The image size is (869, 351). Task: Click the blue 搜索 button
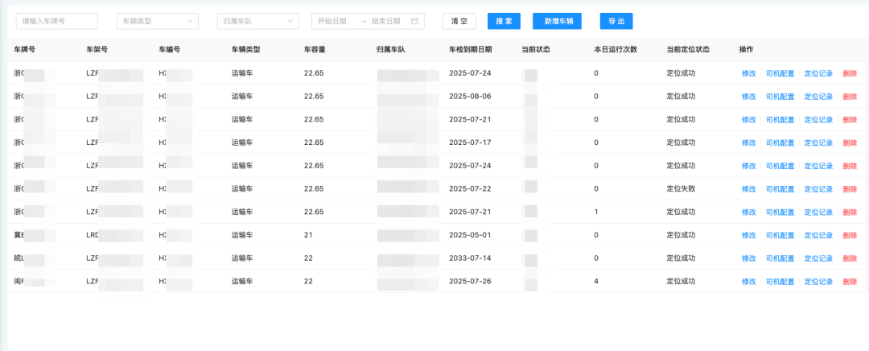pos(505,21)
